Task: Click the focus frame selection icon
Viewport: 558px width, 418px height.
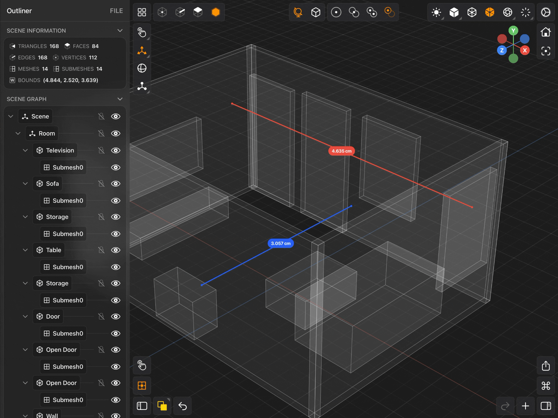Action: [x=546, y=51]
